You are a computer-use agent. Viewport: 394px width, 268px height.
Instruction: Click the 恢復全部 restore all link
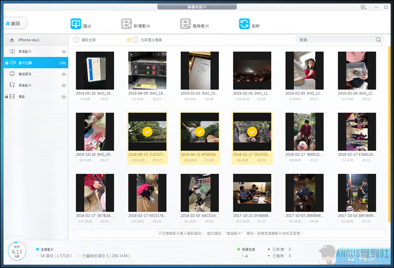[x=247, y=249]
